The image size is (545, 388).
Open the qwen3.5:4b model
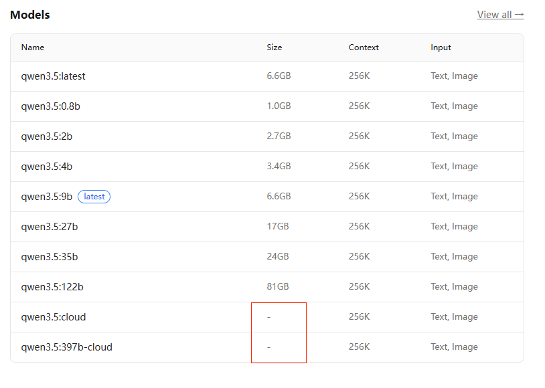(x=47, y=167)
